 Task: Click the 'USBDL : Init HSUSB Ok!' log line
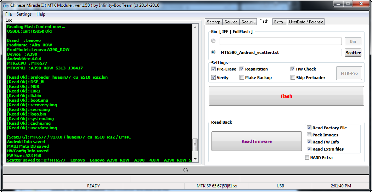point(29,31)
